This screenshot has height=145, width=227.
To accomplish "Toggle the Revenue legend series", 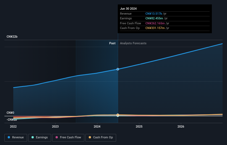I will pyautogui.click(x=16, y=138).
